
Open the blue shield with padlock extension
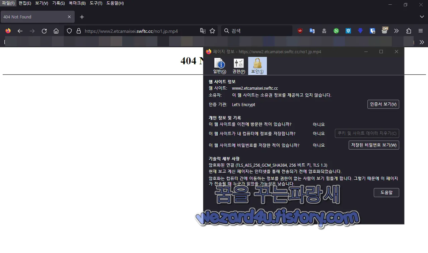point(372,31)
